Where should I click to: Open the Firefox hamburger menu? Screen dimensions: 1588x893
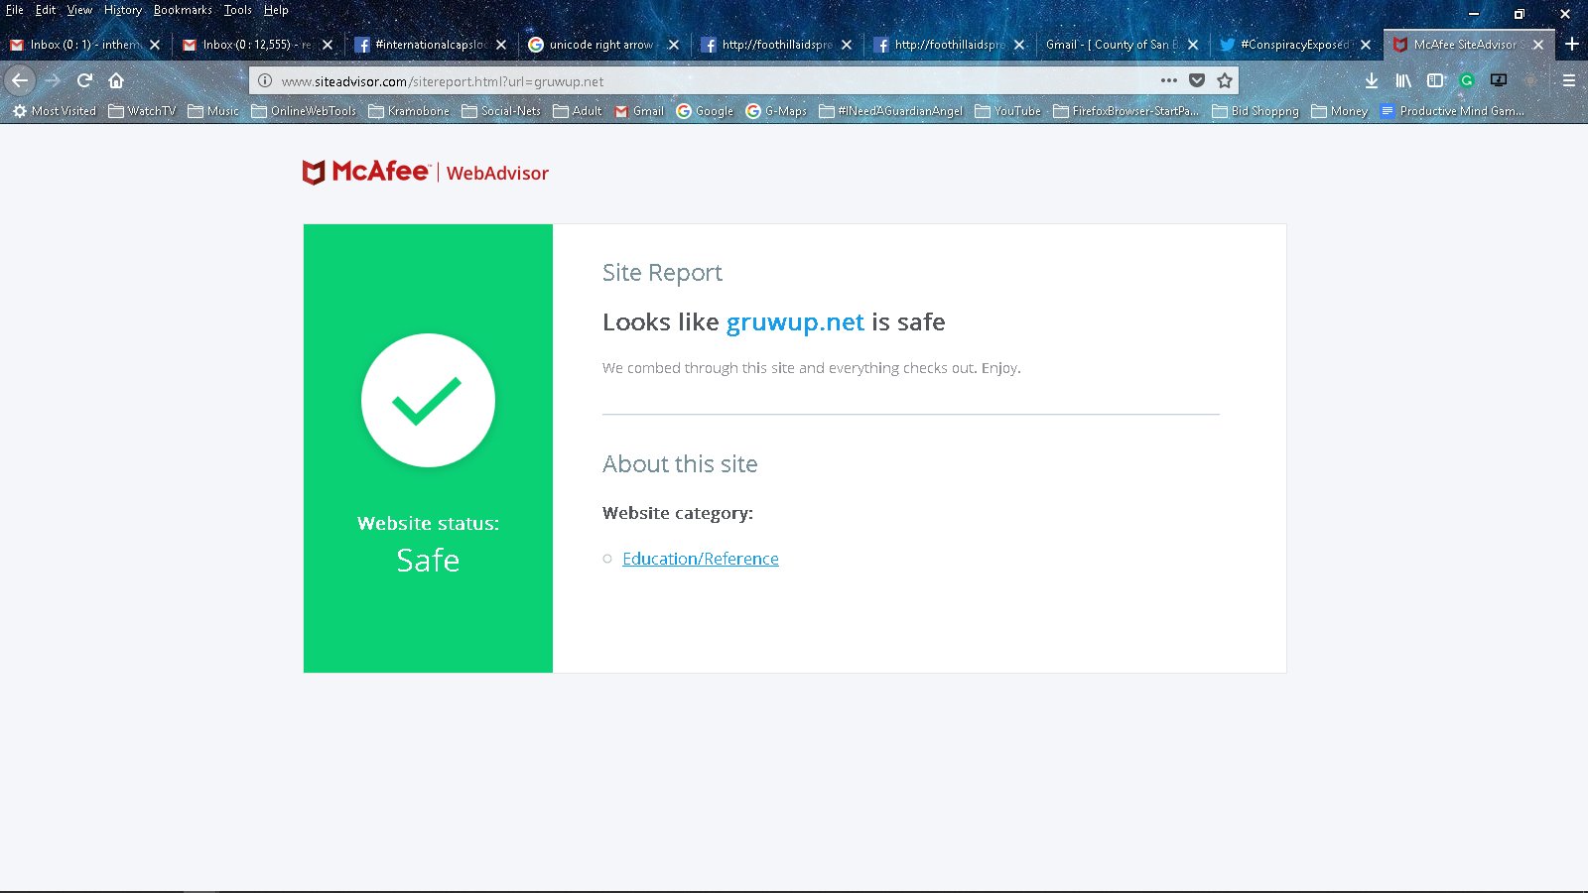[x=1569, y=80]
